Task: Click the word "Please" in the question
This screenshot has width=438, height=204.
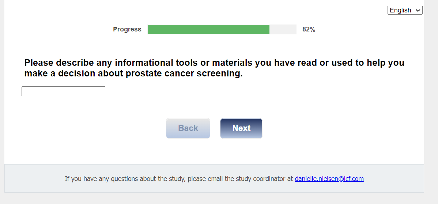Action: pos(39,63)
